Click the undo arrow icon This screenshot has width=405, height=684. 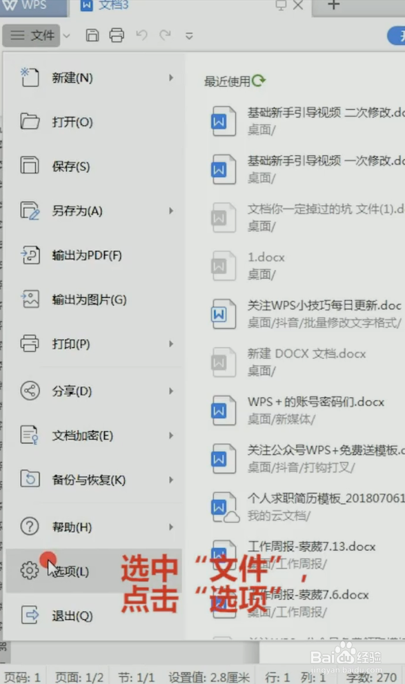click(141, 35)
